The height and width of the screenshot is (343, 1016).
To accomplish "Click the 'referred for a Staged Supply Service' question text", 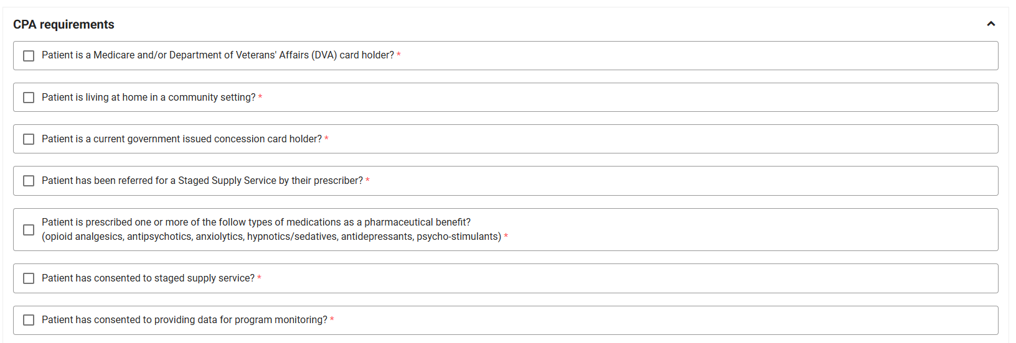I will (x=202, y=181).
